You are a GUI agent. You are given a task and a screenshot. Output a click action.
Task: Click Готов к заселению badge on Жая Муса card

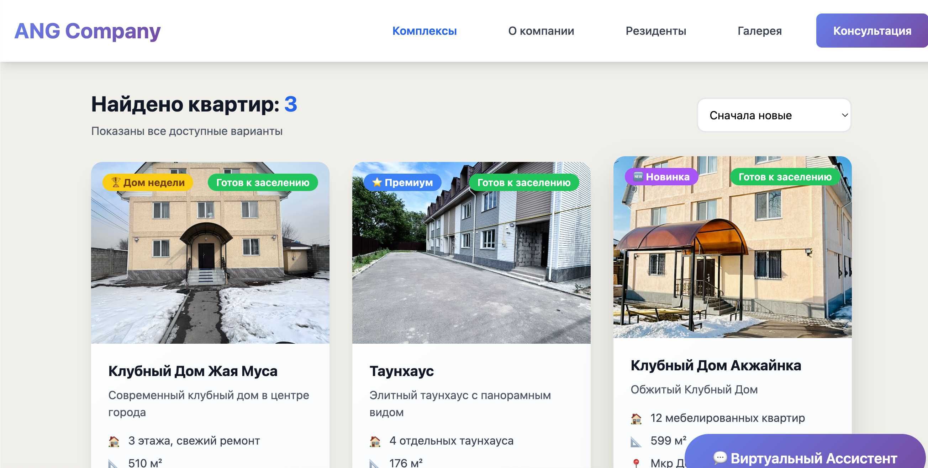[263, 182]
